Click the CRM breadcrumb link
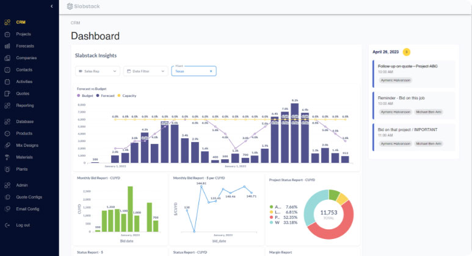 tap(75, 23)
